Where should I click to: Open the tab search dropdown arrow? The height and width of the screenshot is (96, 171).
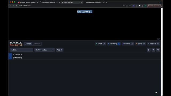click(x=160, y=2)
